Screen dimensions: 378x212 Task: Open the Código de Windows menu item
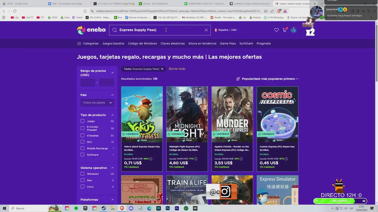[142, 44]
